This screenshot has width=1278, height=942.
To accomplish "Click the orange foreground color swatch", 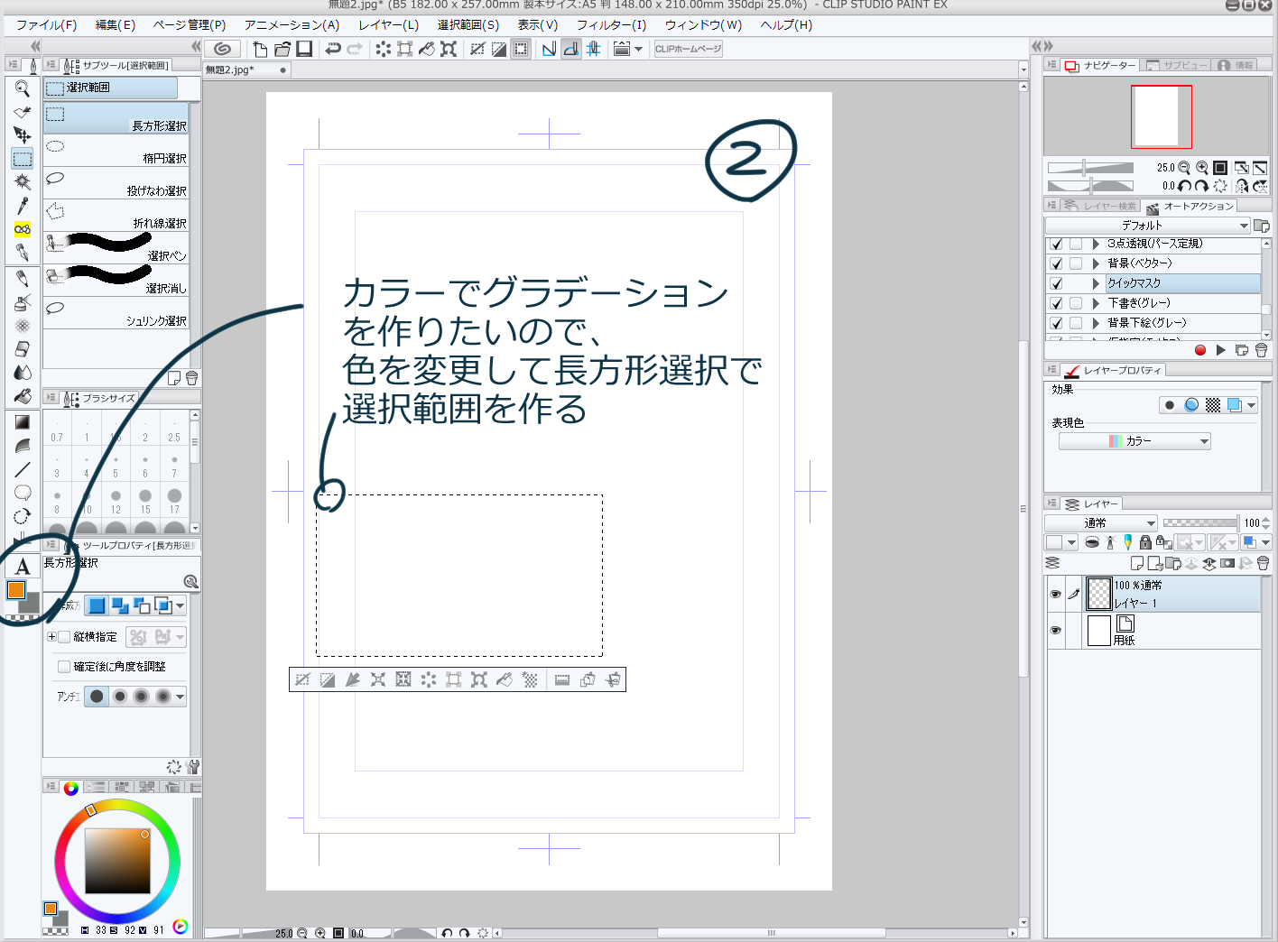I will coord(16,590).
